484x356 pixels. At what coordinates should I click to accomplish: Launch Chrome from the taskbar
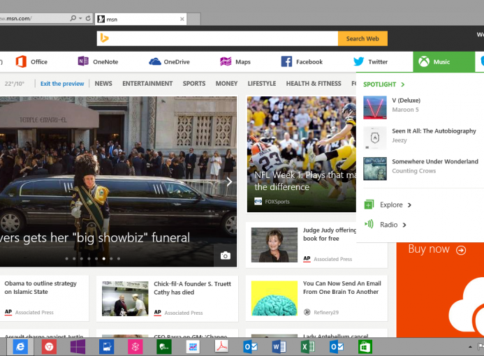[49, 347]
